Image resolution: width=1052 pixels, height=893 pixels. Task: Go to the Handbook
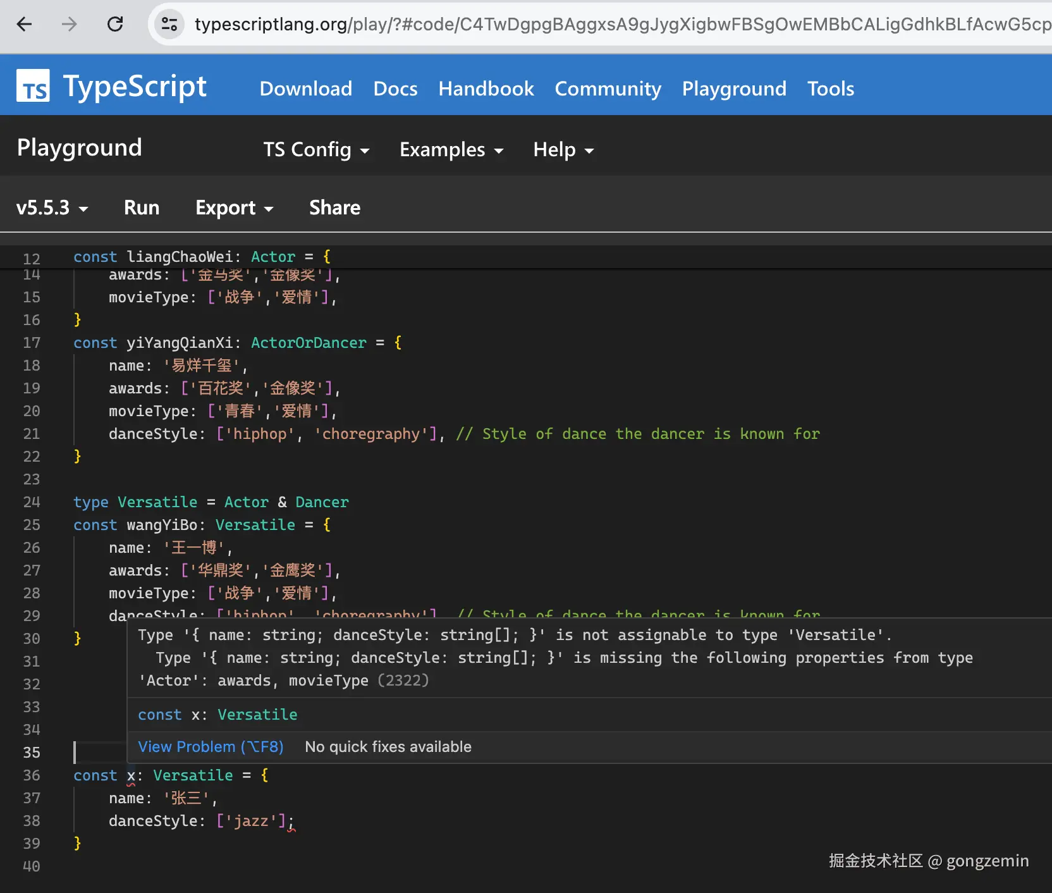pyautogui.click(x=486, y=89)
